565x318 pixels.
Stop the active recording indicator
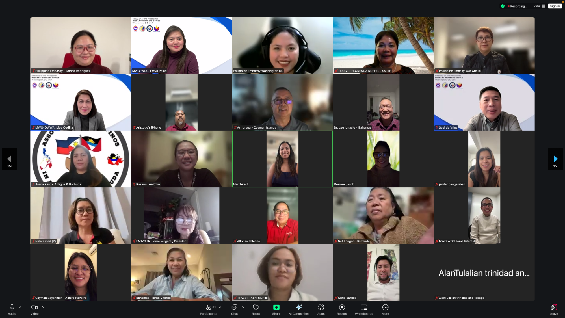pyautogui.click(x=518, y=6)
